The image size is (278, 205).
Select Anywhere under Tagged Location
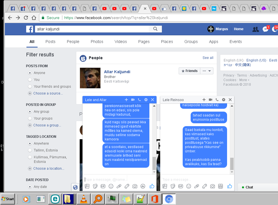[30, 143]
